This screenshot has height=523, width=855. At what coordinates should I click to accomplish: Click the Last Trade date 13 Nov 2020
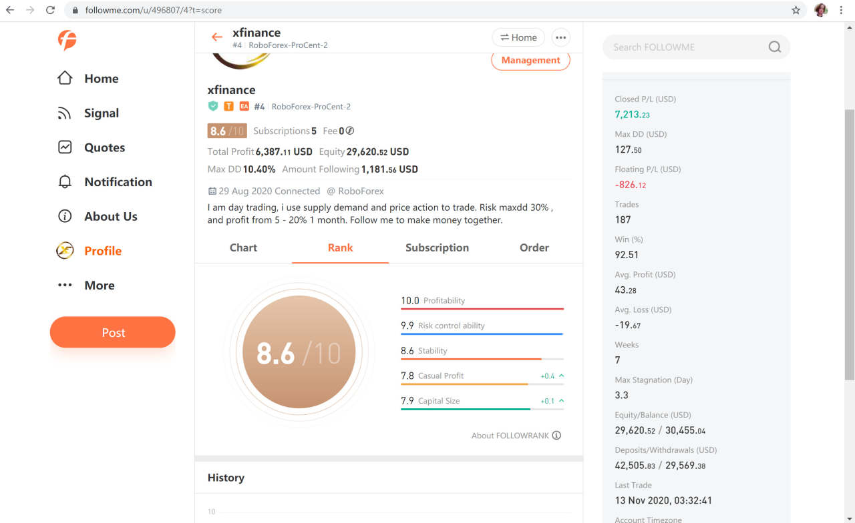(663, 500)
